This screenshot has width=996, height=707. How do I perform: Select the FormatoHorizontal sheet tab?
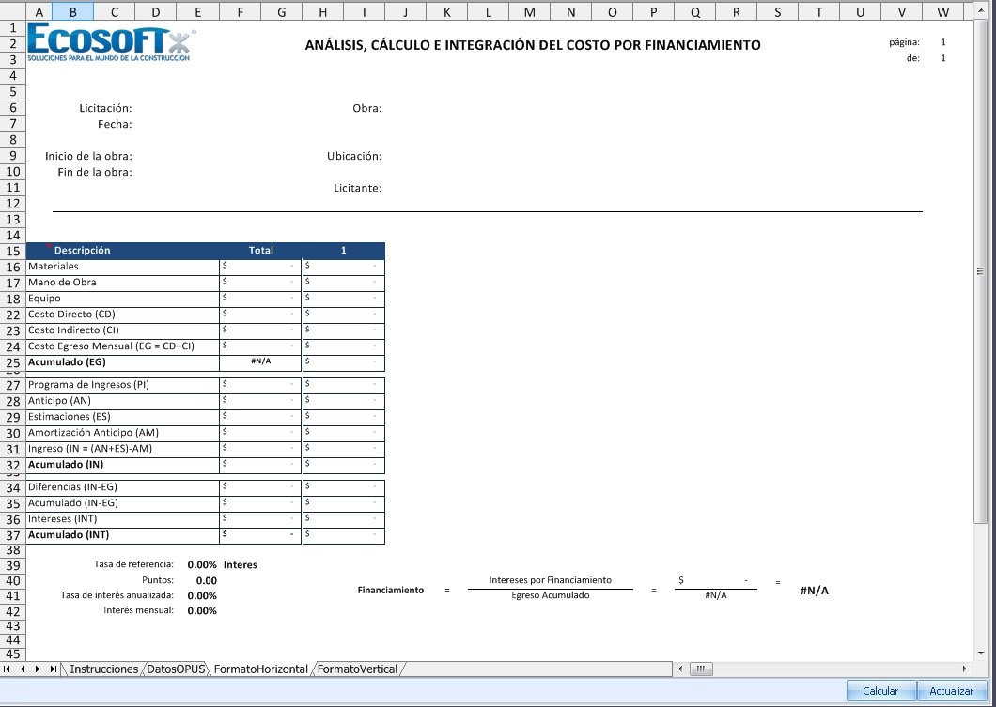(260, 669)
